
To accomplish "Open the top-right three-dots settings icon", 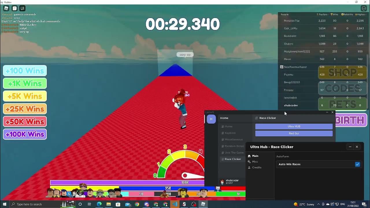I will point(364,8).
